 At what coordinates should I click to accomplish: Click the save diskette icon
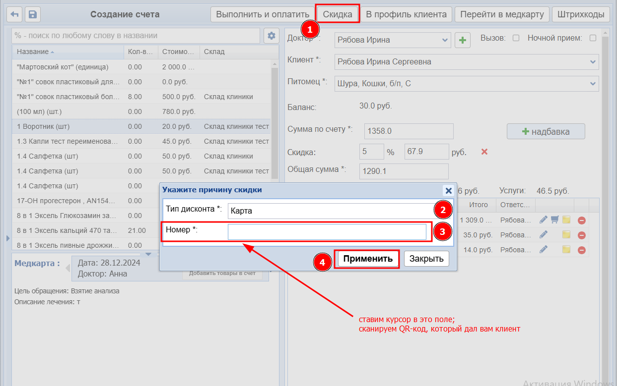pos(33,14)
